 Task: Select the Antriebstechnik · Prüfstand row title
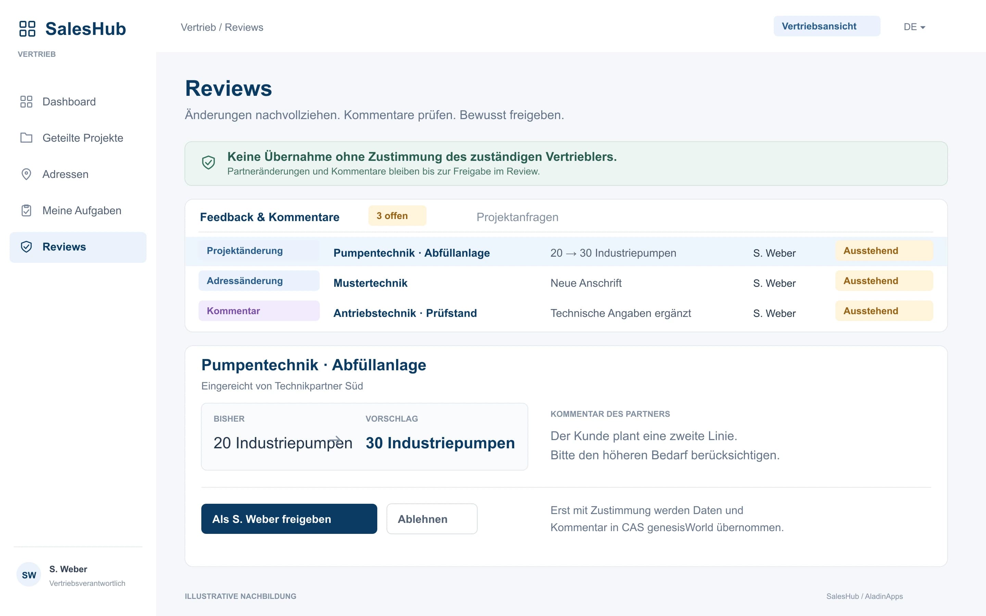[x=405, y=313]
